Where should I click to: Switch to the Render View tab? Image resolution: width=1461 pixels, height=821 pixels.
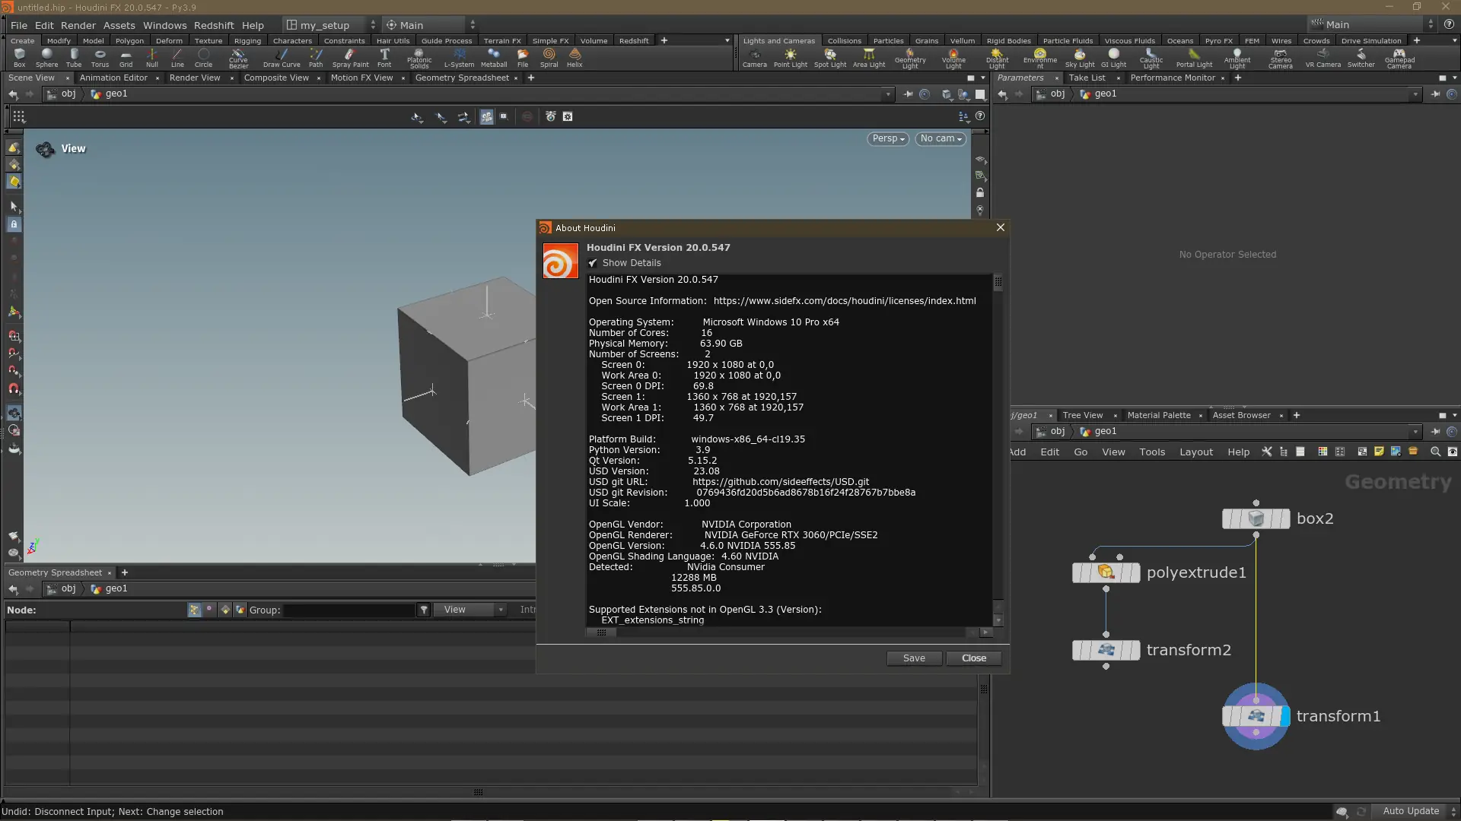tap(195, 78)
